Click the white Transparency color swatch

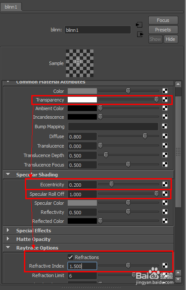pos(82,100)
